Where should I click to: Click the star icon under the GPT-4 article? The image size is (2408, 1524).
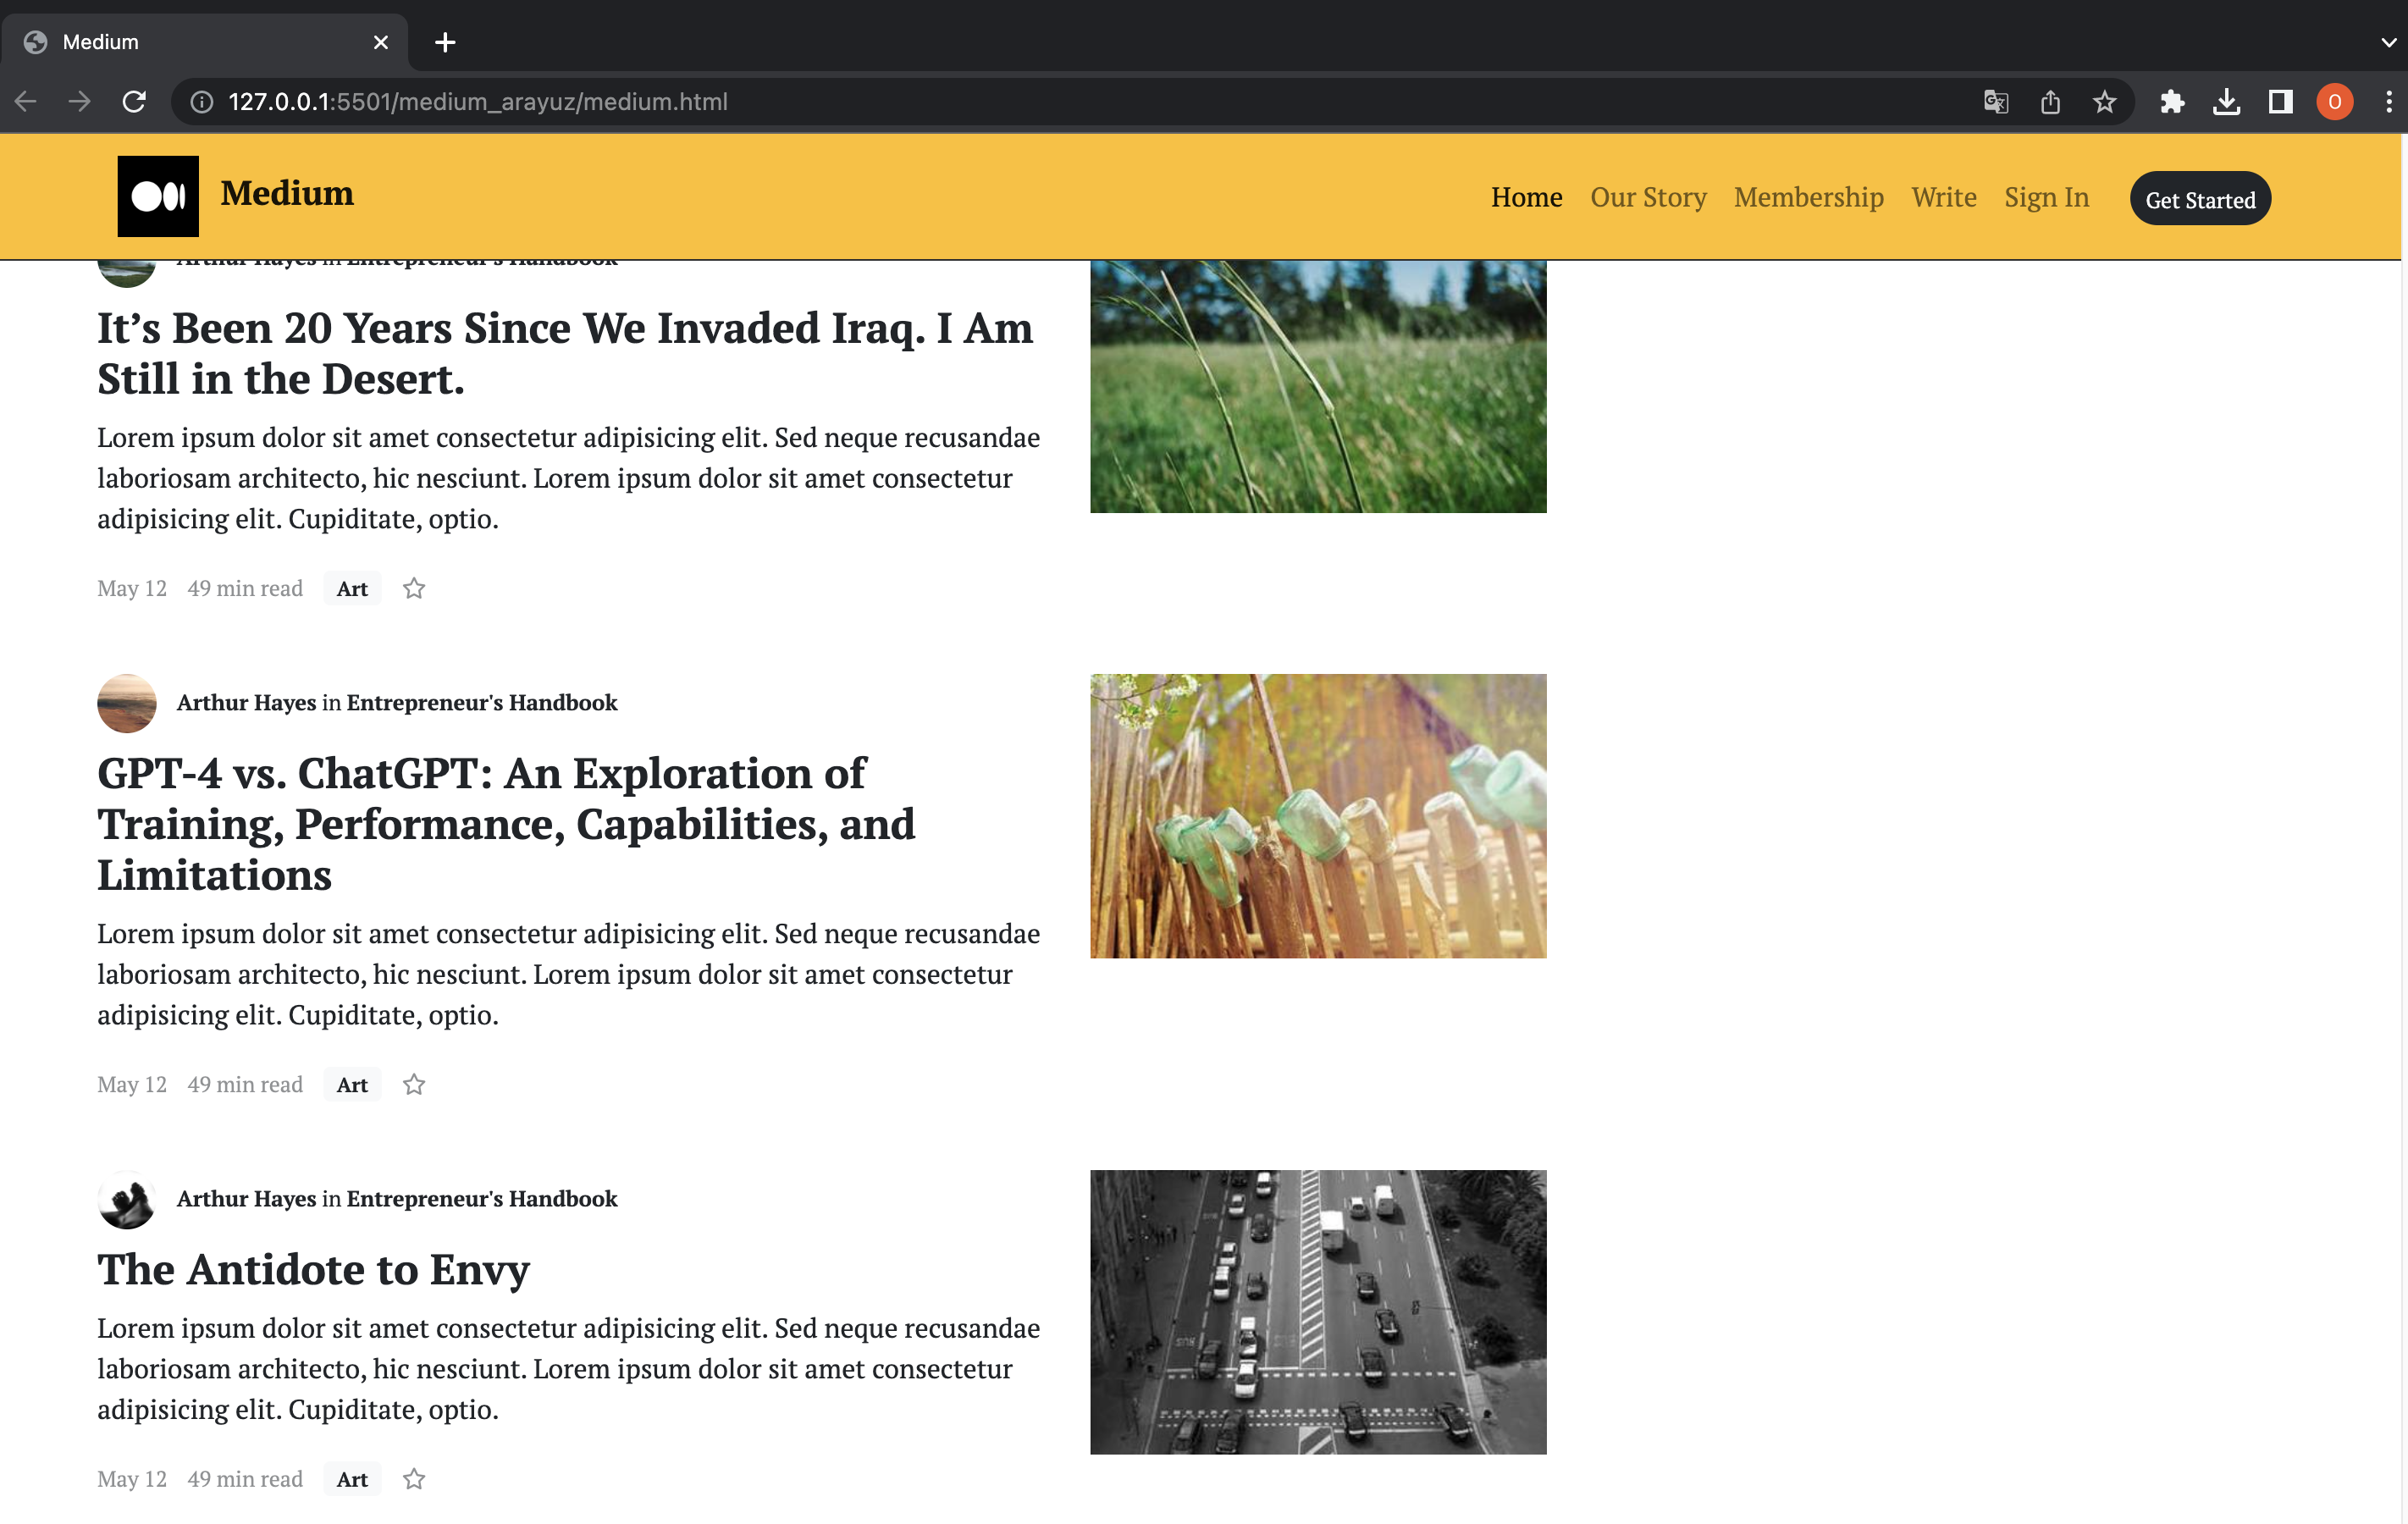(x=413, y=1083)
